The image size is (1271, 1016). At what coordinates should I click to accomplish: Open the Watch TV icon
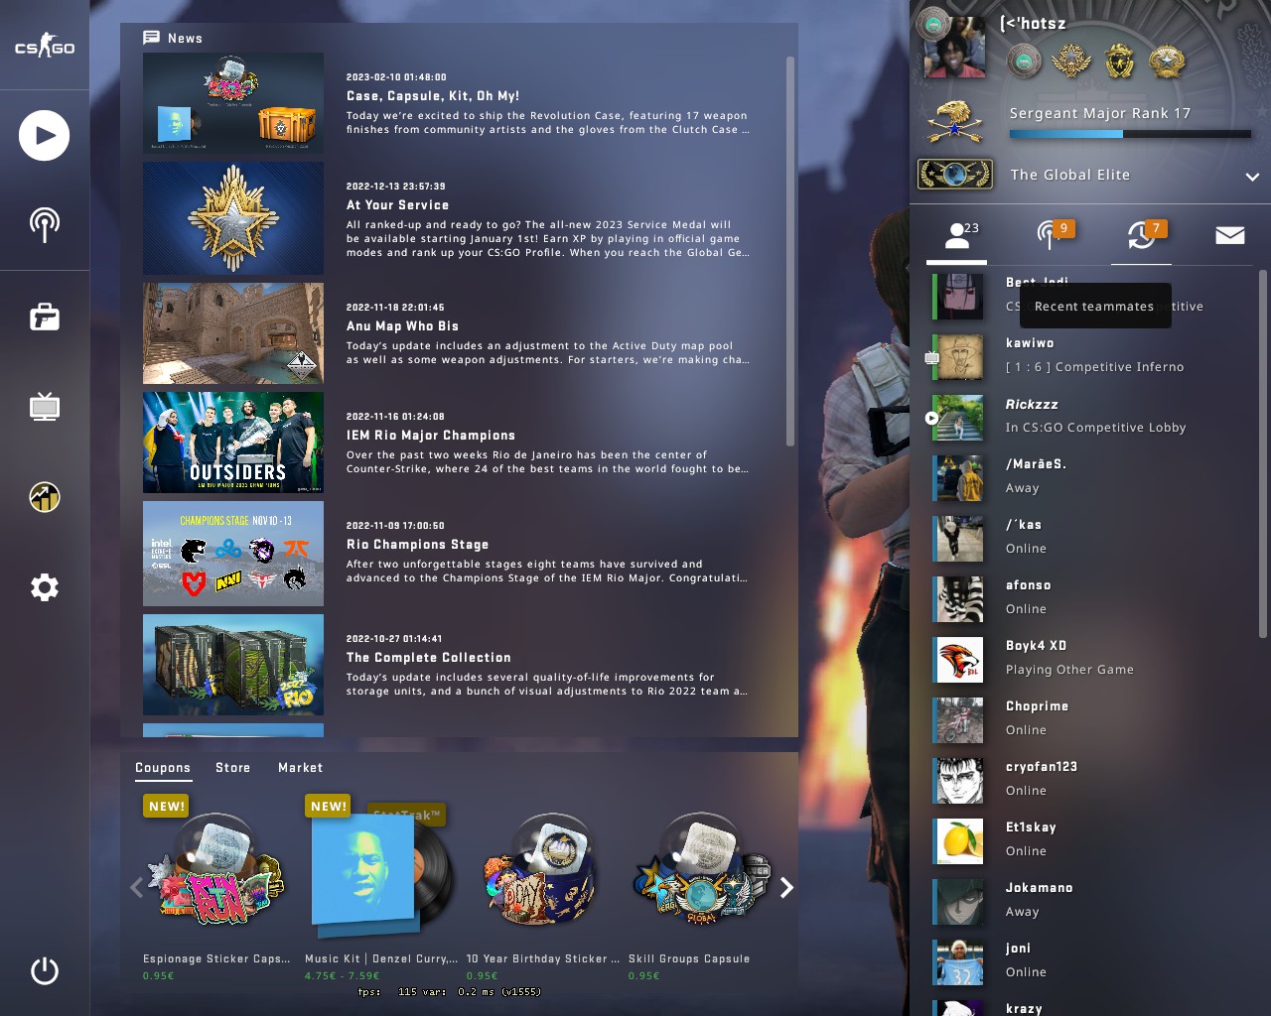(x=45, y=407)
